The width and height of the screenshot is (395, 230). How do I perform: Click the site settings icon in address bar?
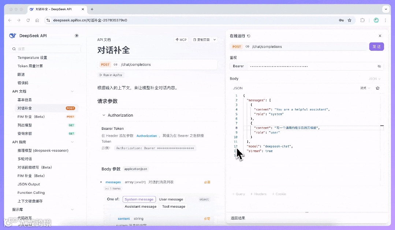tap(48, 20)
